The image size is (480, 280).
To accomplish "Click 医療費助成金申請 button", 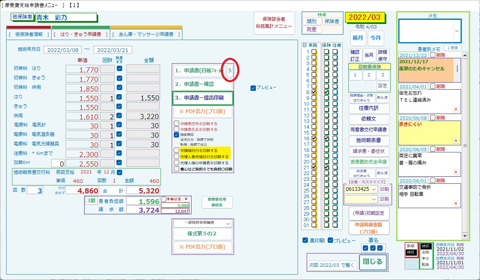I will [x=369, y=162].
